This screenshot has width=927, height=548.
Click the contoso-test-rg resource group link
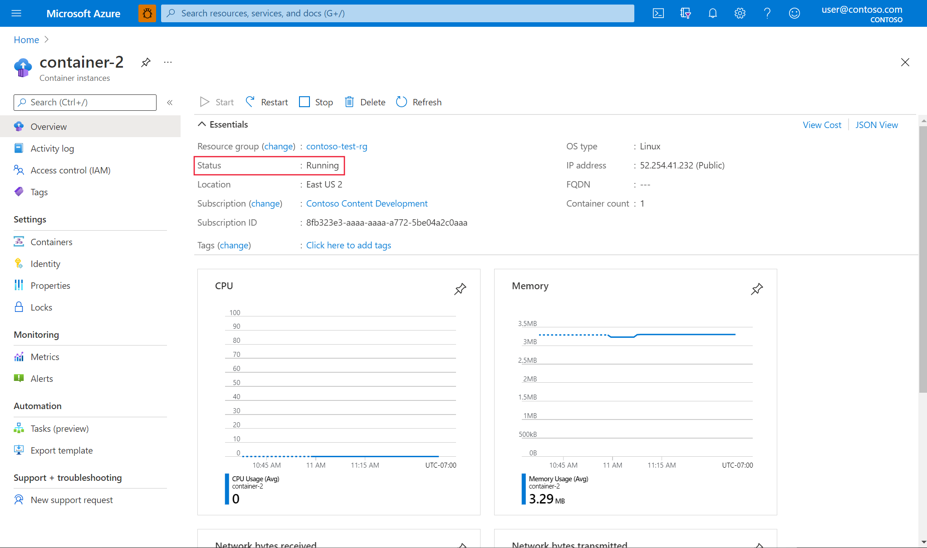[336, 145]
